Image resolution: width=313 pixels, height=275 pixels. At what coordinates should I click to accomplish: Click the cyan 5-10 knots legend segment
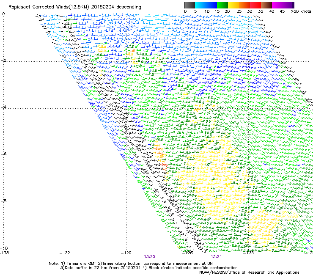point(200,5)
